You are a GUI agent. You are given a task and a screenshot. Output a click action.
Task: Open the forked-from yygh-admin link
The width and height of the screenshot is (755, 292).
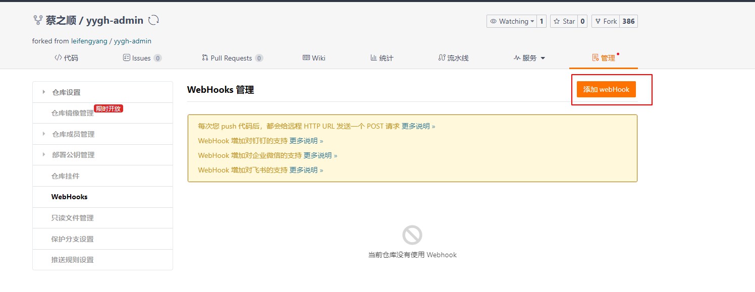coord(133,41)
